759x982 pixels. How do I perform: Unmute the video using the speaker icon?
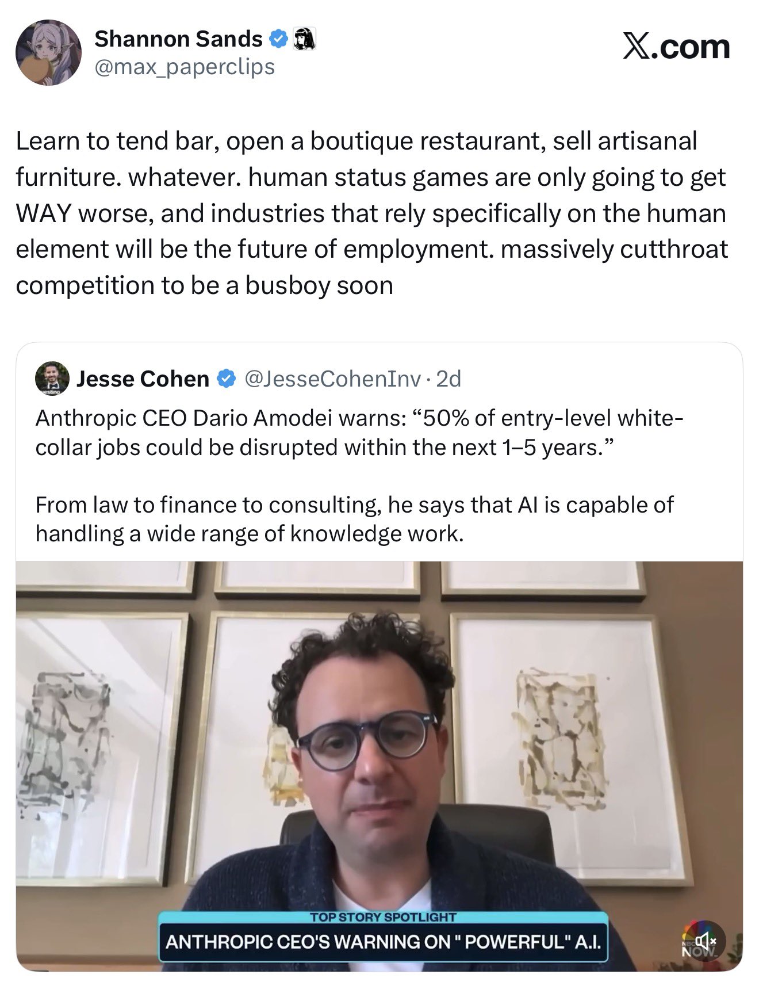(x=706, y=941)
